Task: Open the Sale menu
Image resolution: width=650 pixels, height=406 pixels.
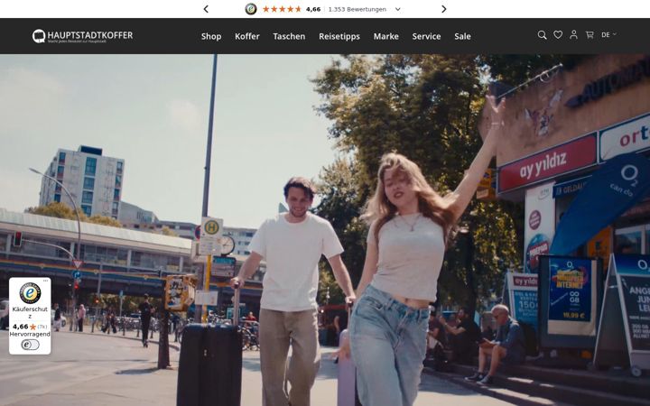Action: (462, 36)
